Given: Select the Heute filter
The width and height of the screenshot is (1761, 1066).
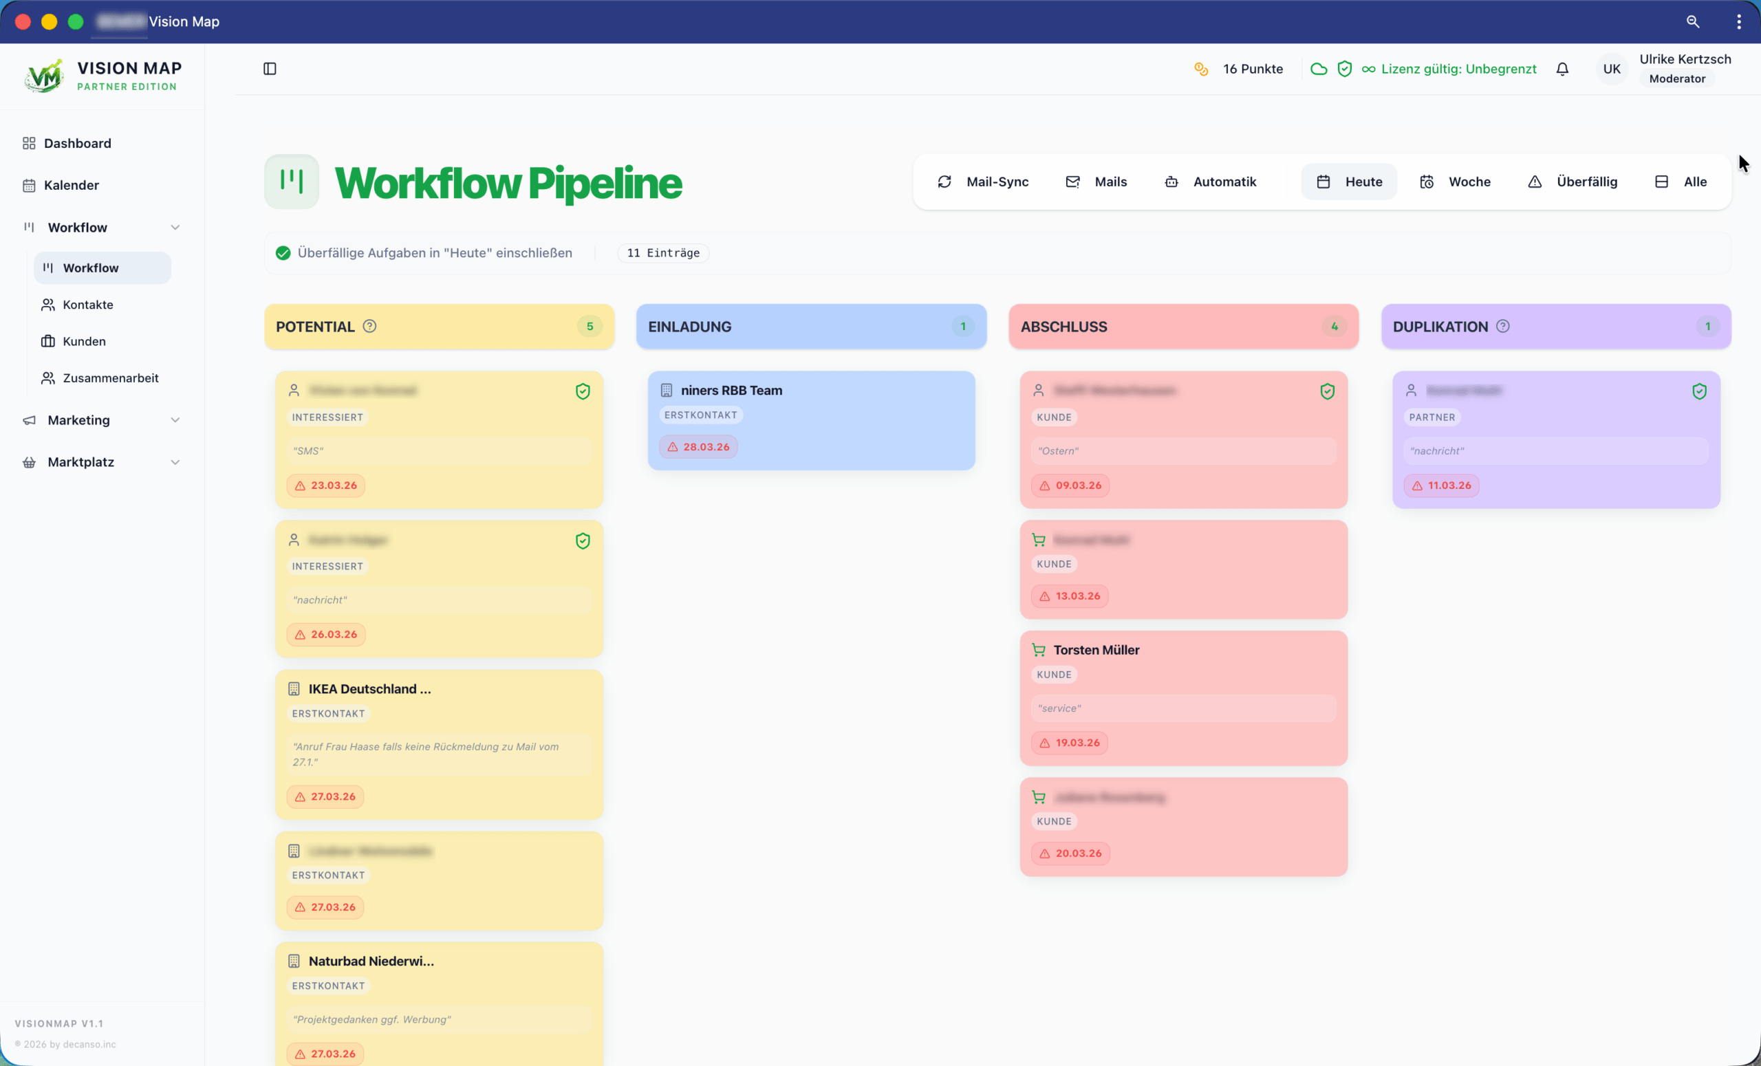Looking at the screenshot, I should pyautogui.click(x=1349, y=182).
